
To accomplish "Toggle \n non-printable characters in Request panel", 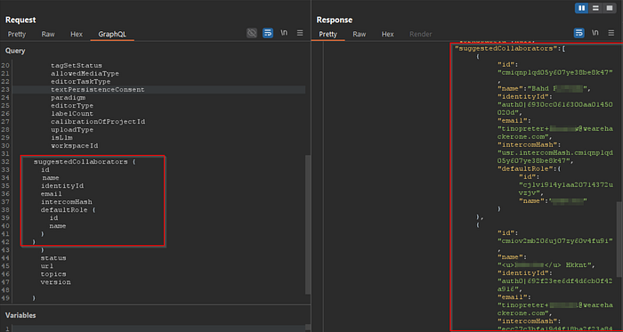I will (284, 33).
